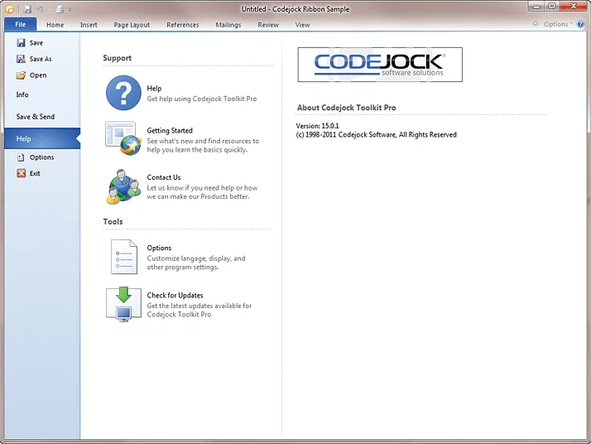This screenshot has height=444, width=591.
Task: Select Save & Send in backstage menu
Action: pos(42,117)
